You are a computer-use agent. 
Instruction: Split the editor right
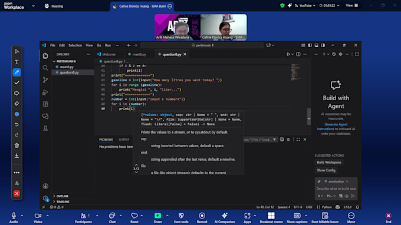coord(298,54)
